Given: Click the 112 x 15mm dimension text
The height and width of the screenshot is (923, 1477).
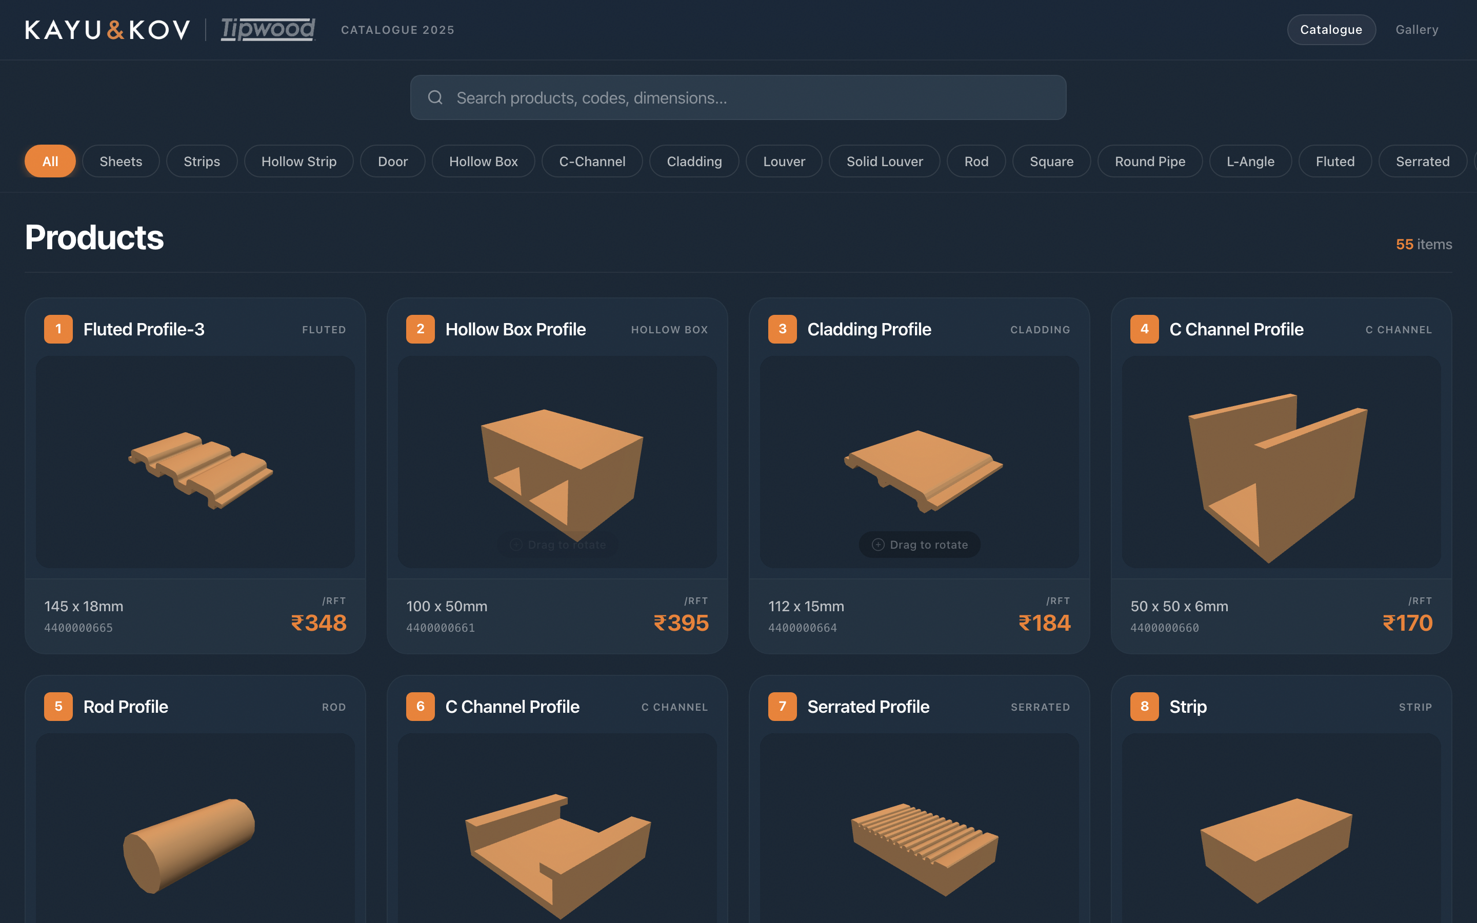Looking at the screenshot, I should pos(806,606).
